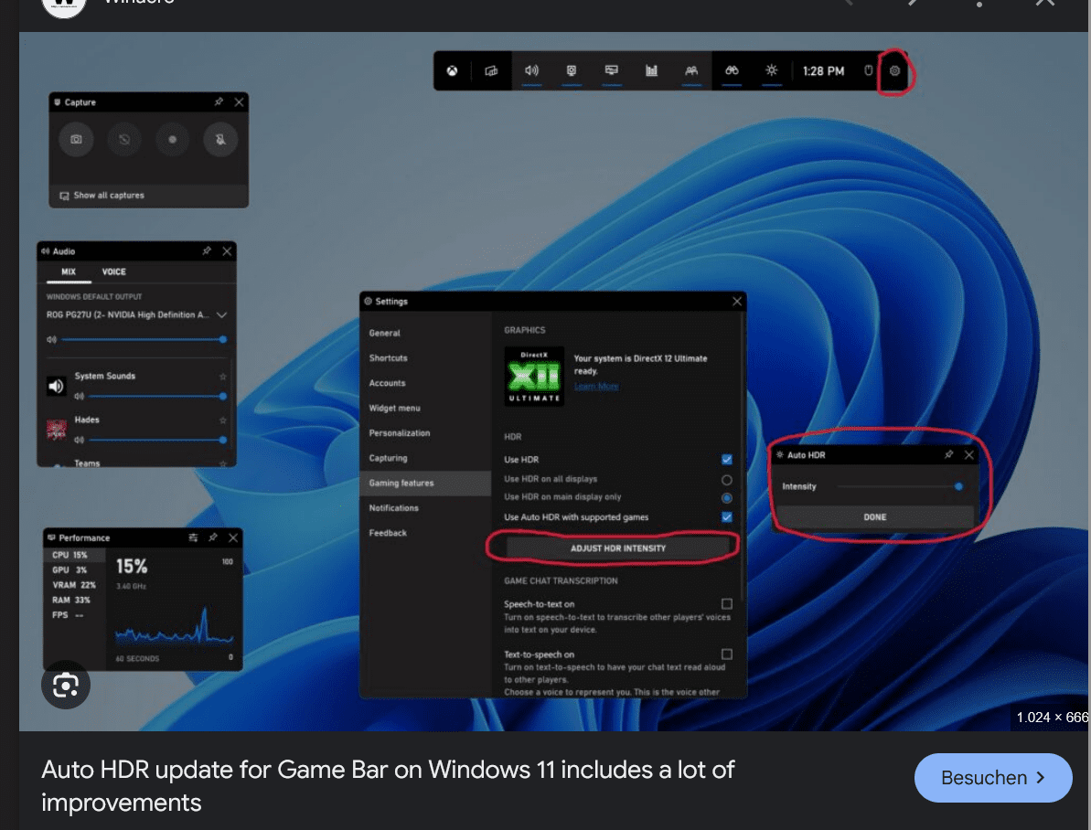Adjust the Auto HDR Intensity slider

[901, 487]
